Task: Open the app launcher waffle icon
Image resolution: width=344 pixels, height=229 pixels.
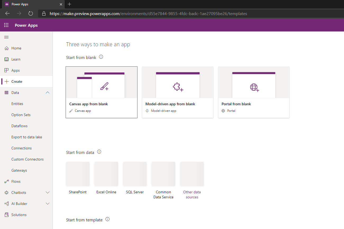Action: pyautogui.click(x=6, y=25)
